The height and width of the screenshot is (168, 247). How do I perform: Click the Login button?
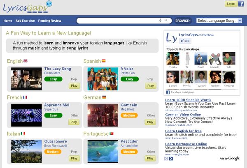click(231, 4)
